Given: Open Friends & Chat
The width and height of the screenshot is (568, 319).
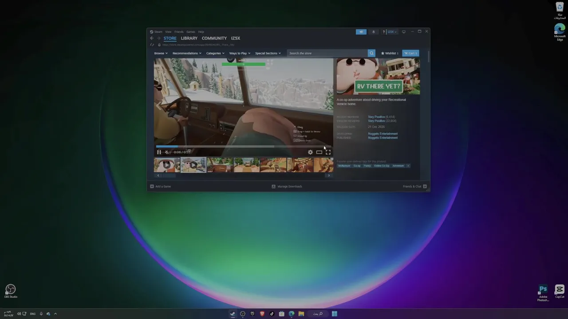Looking at the screenshot, I should [x=415, y=187].
